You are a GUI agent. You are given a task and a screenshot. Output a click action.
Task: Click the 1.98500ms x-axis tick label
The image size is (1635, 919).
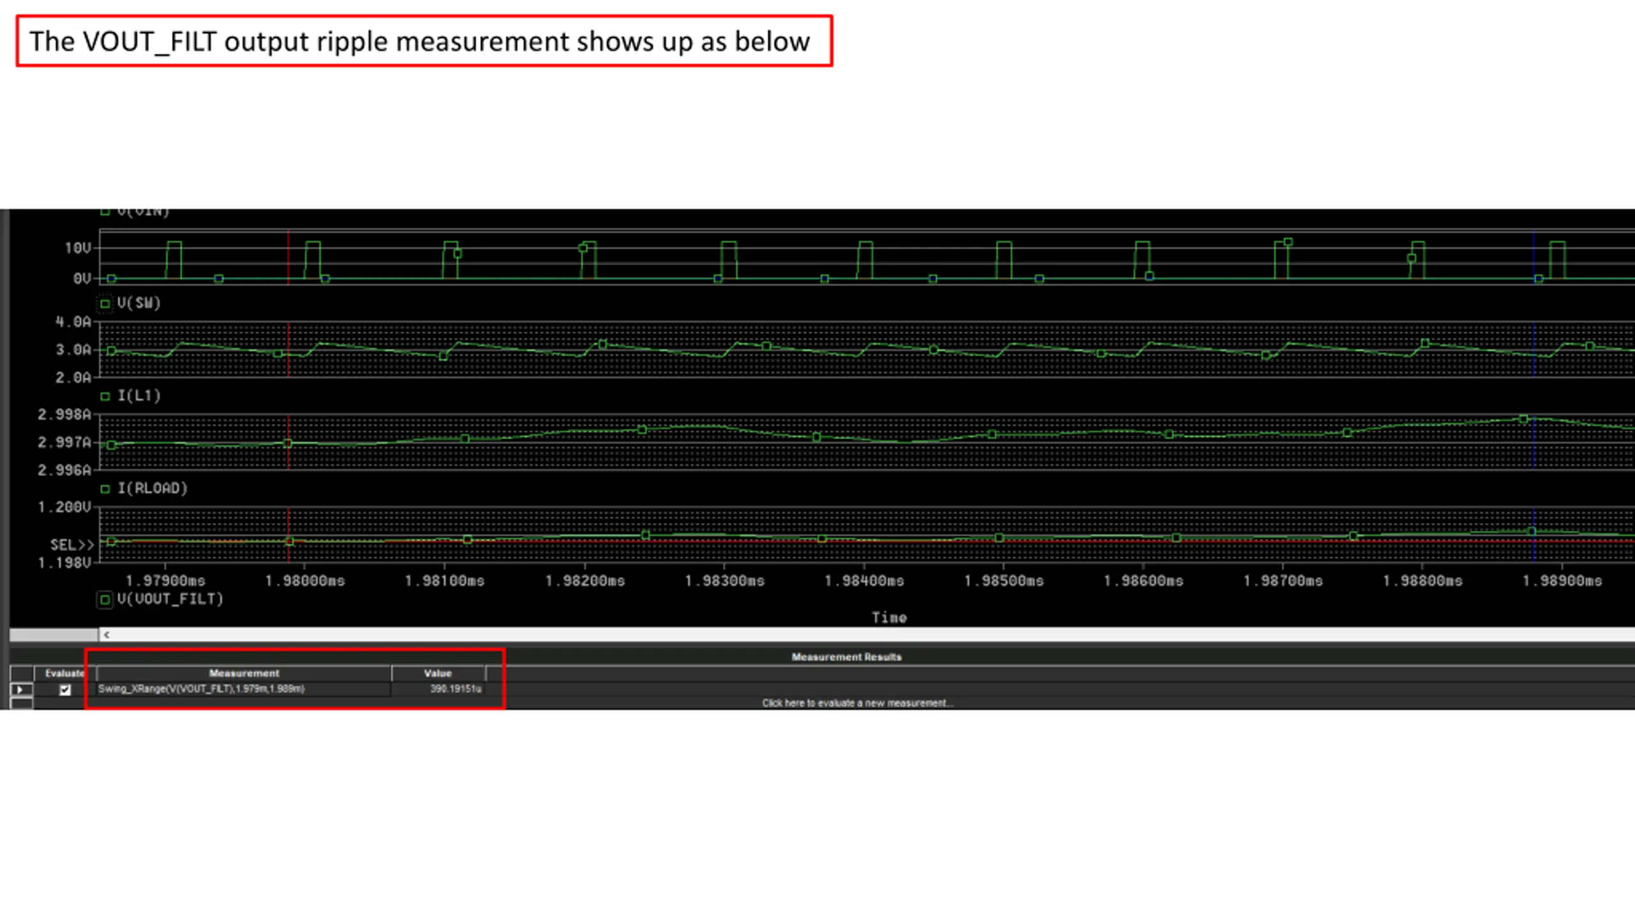tap(1003, 581)
